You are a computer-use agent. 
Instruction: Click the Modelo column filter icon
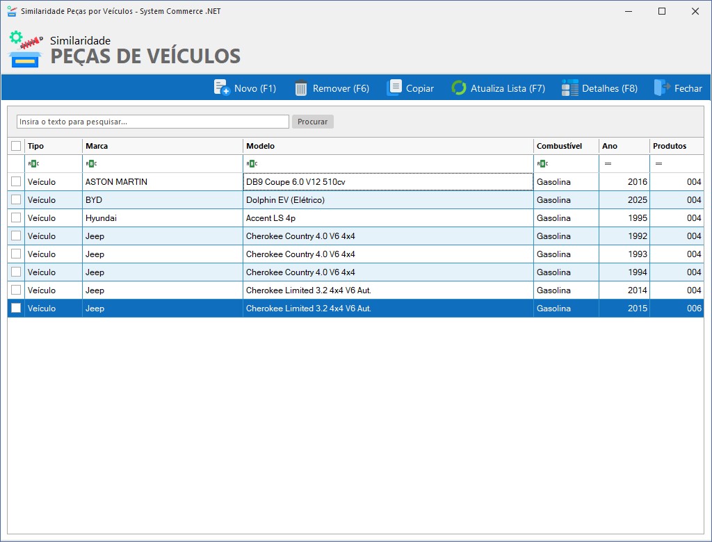[x=252, y=164]
